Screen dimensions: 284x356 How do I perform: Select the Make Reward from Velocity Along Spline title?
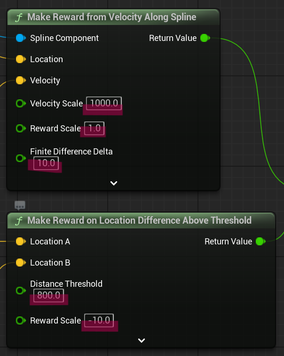coord(111,17)
